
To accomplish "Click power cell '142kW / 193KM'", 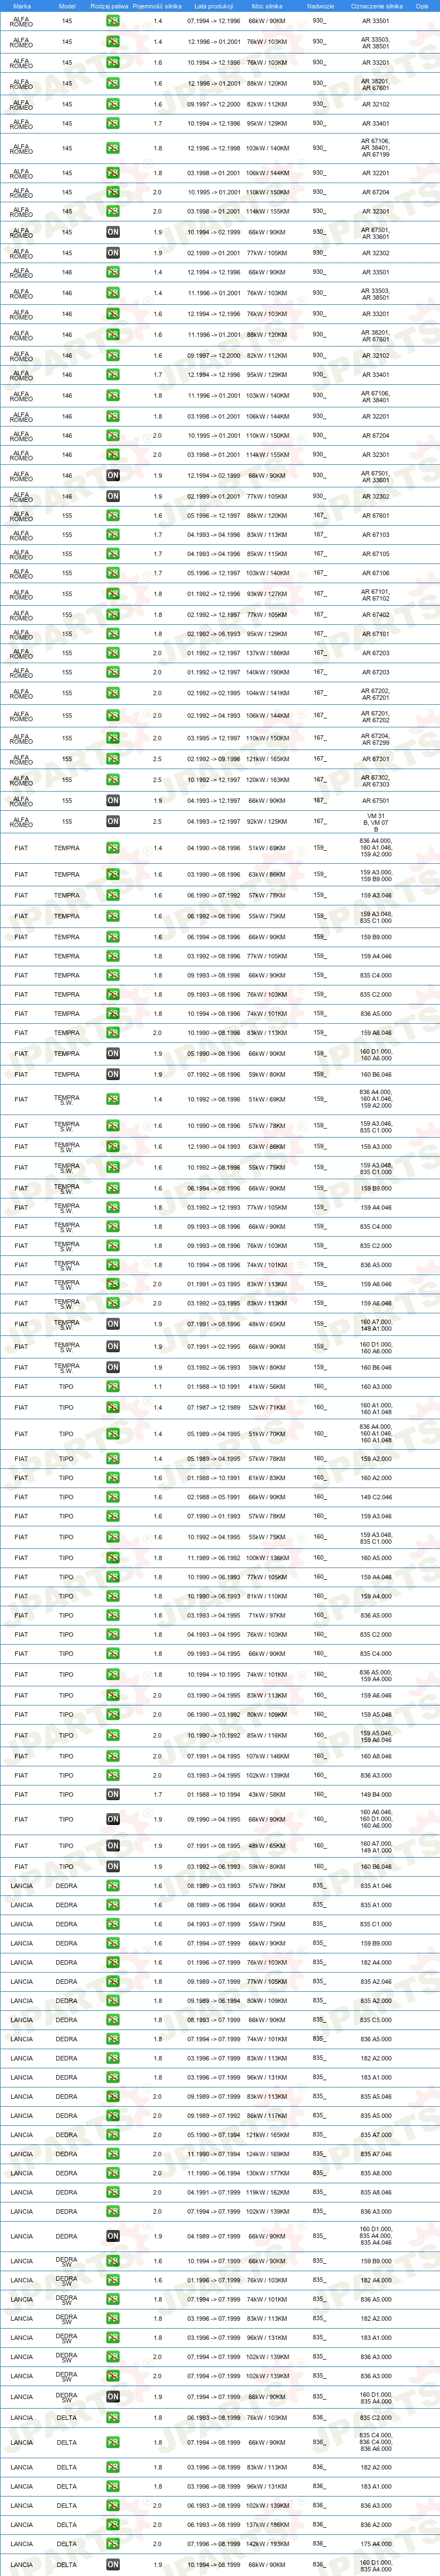I will pyautogui.click(x=266, y=2544).
